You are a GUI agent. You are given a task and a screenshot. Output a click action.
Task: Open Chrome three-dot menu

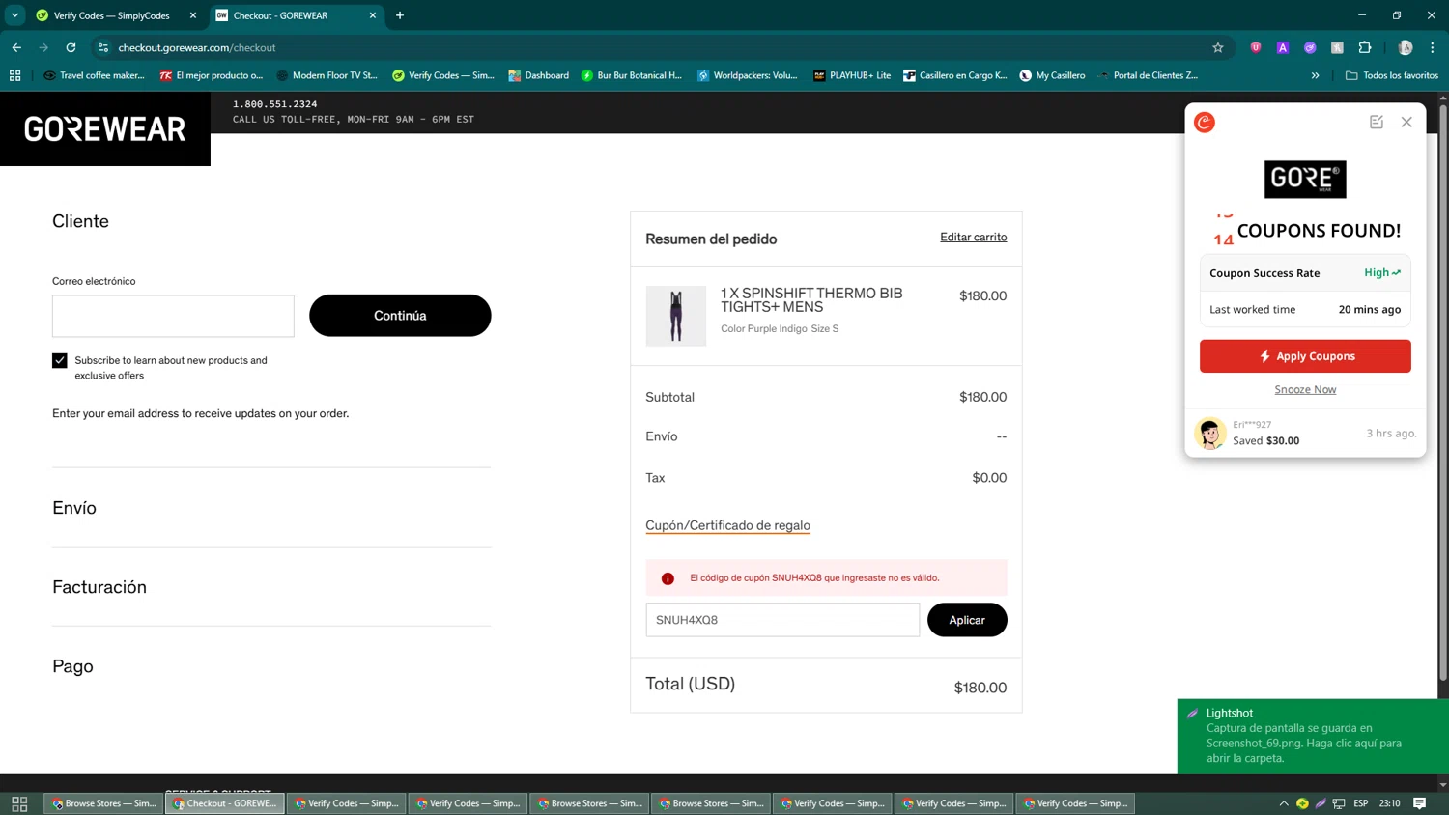pyautogui.click(x=1433, y=47)
